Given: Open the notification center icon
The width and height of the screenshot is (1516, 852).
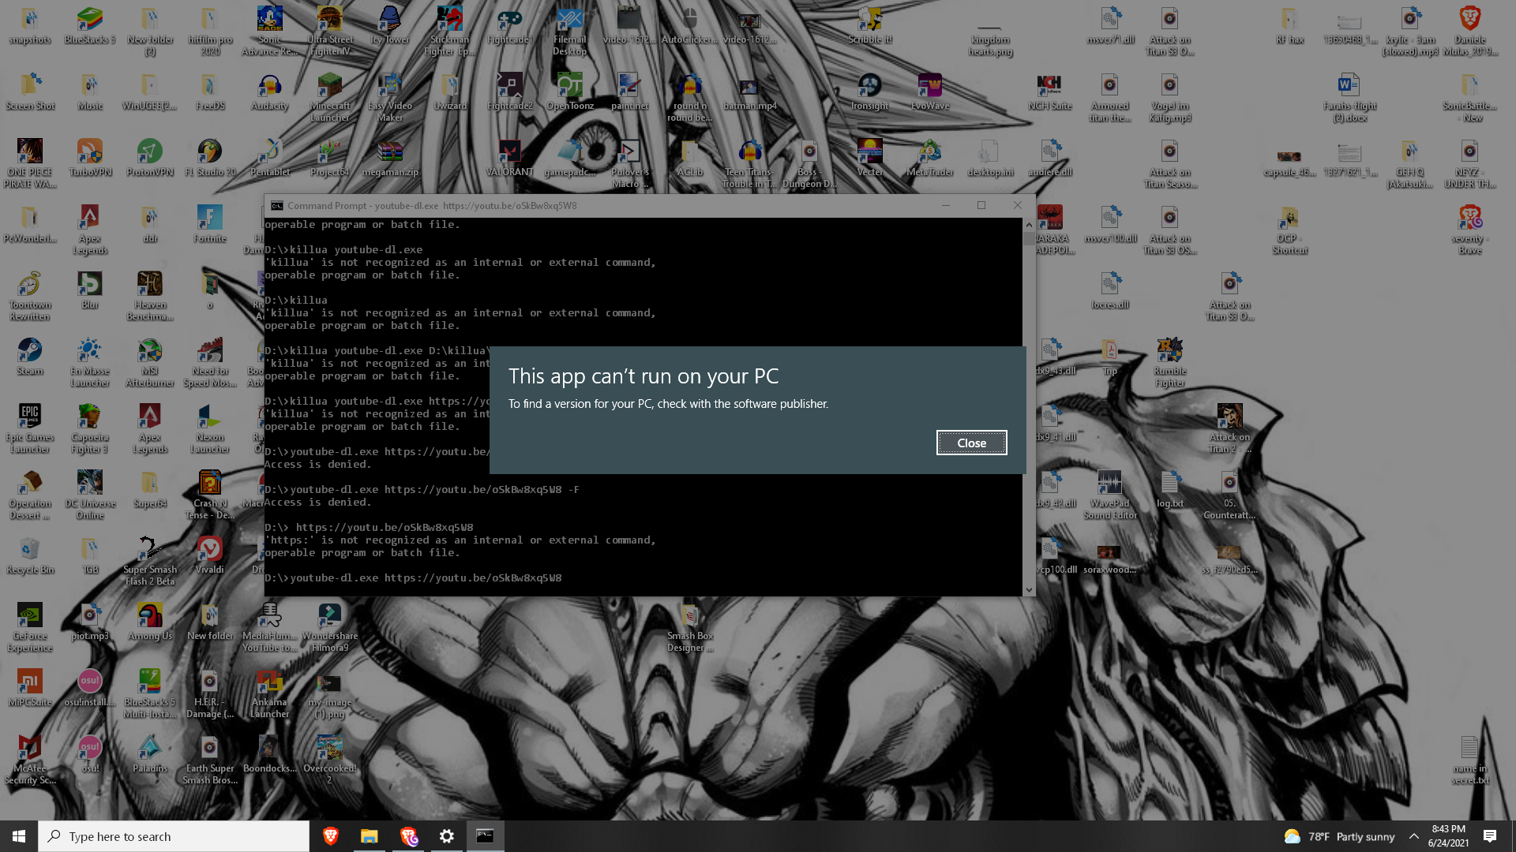Looking at the screenshot, I should point(1490,836).
